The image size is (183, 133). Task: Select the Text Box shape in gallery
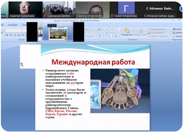(99, 29)
